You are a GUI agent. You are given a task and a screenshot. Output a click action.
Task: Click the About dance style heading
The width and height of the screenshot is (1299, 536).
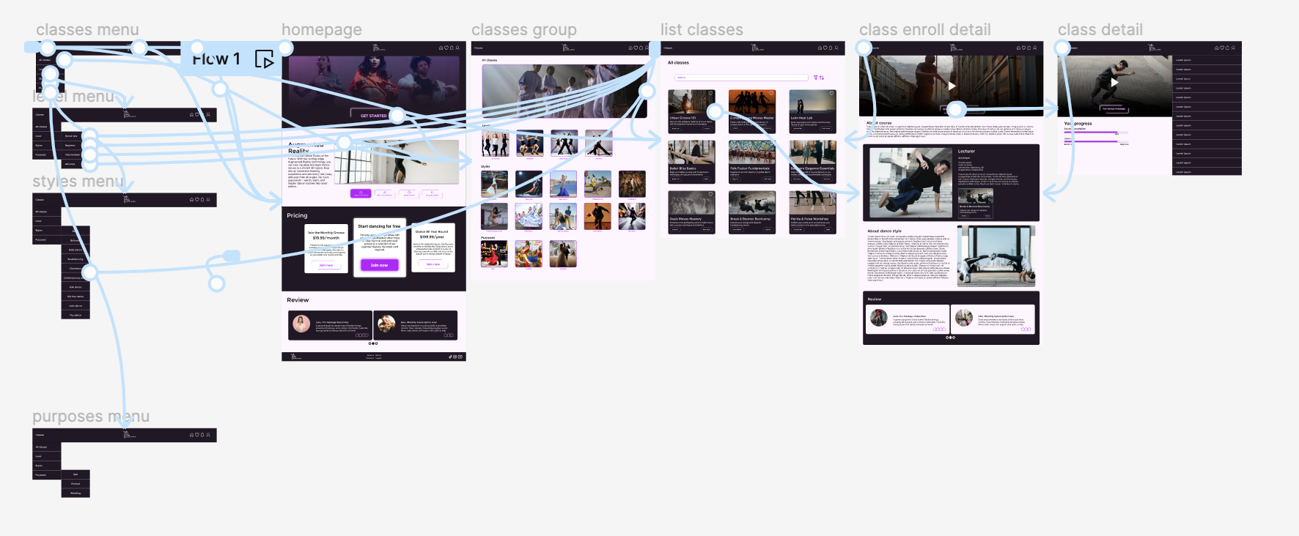pos(885,231)
